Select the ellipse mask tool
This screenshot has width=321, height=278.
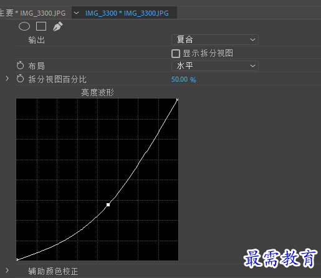coord(24,26)
